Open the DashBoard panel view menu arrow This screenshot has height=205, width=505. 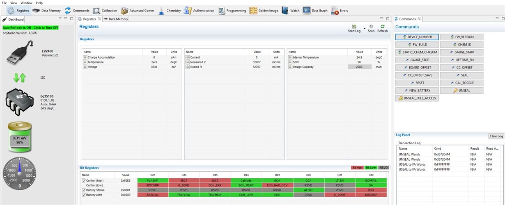point(60,18)
